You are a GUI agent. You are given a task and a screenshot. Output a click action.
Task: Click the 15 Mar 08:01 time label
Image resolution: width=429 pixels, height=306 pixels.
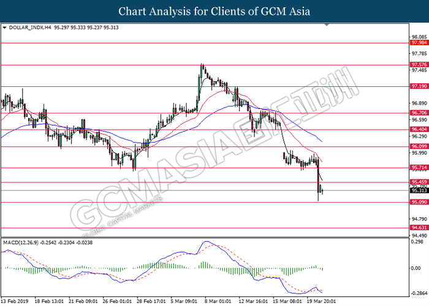287,301
